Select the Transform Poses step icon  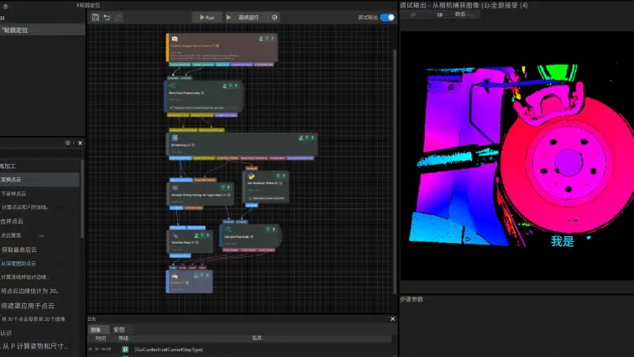click(176, 236)
